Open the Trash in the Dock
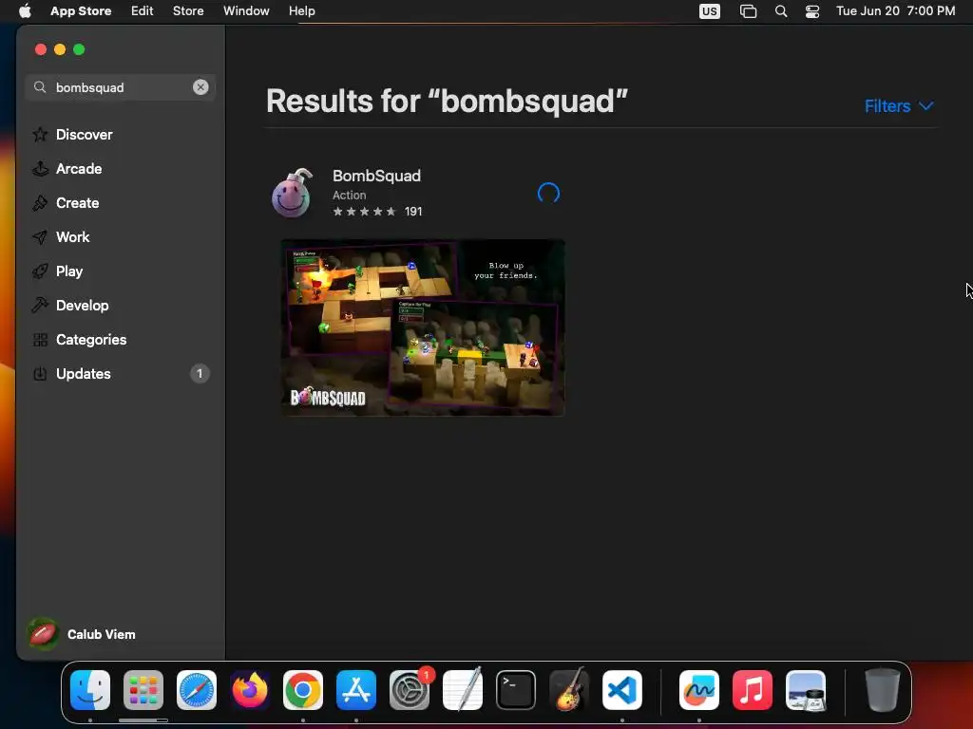 click(883, 690)
